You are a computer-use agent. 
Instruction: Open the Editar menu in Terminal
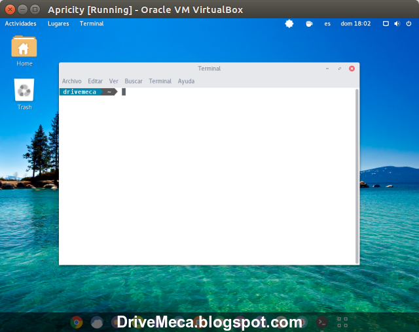[95, 81]
